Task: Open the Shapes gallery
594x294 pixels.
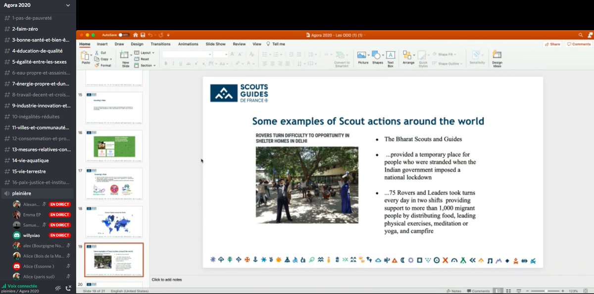Action: point(377,58)
